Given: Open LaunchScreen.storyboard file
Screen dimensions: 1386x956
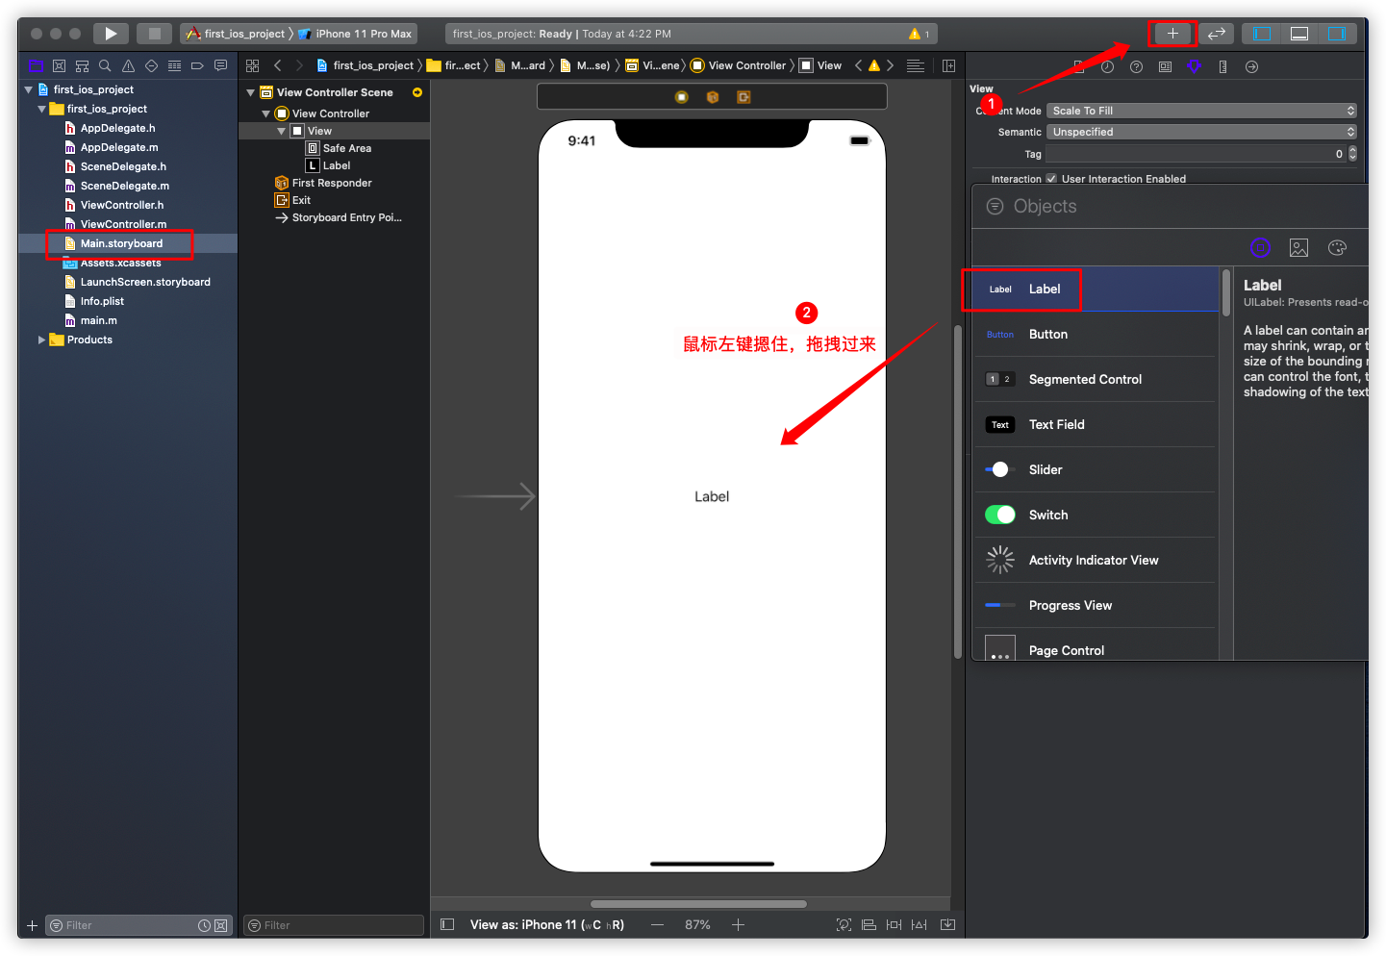Looking at the screenshot, I should click(x=145, y=282).
